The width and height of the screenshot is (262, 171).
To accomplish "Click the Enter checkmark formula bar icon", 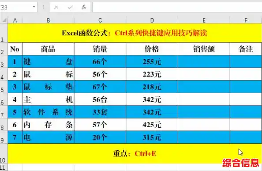I will pyautogui.click(x=70, y=7).
